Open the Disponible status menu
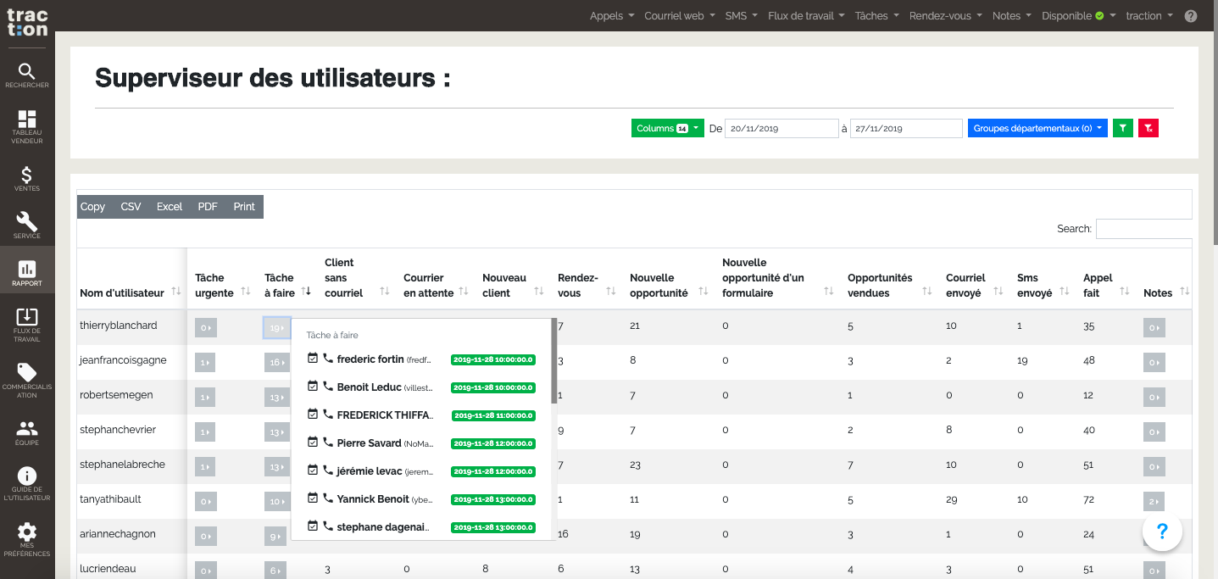The width and height of the screenshot is (1218, 579). coord(1079,16)
